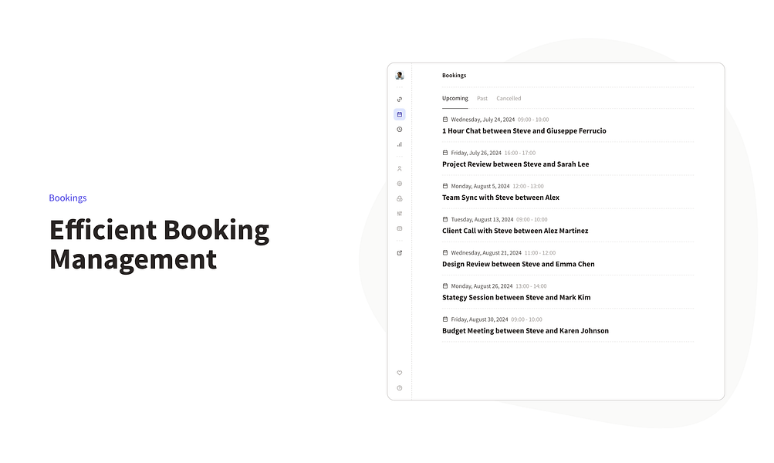Switch to the Past tab
This screenshot has width=774, height=463.
(482, 98)
